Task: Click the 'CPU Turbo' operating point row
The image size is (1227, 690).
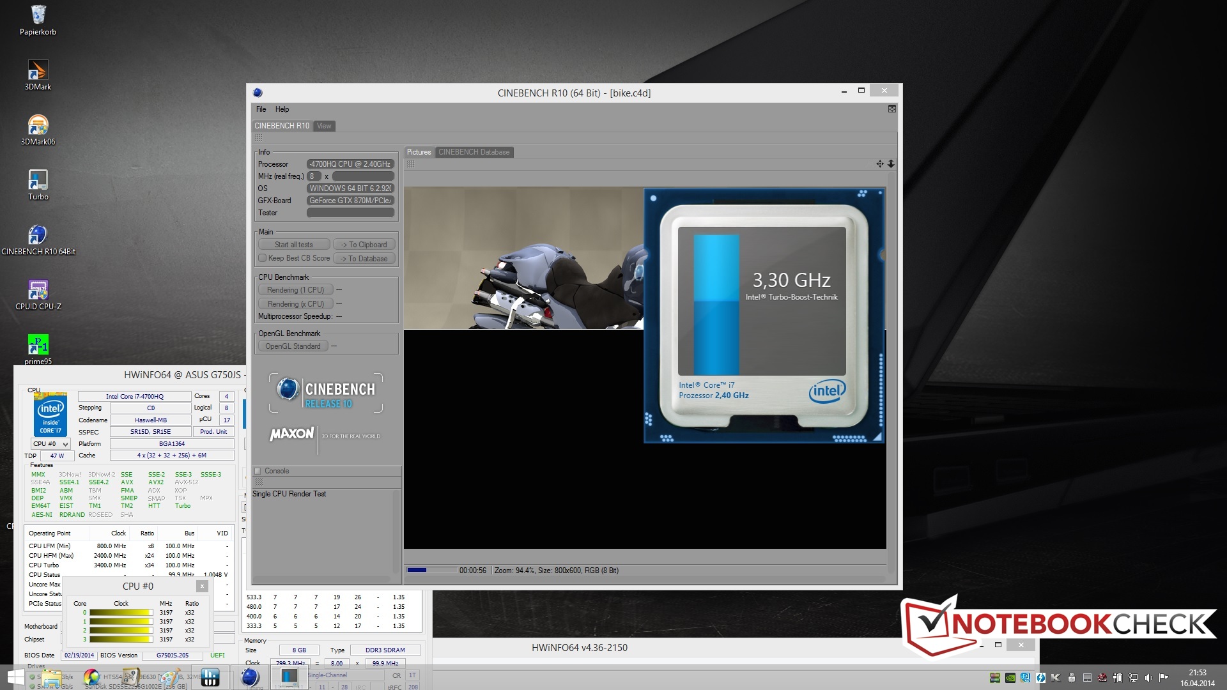Action: point(128,565)
